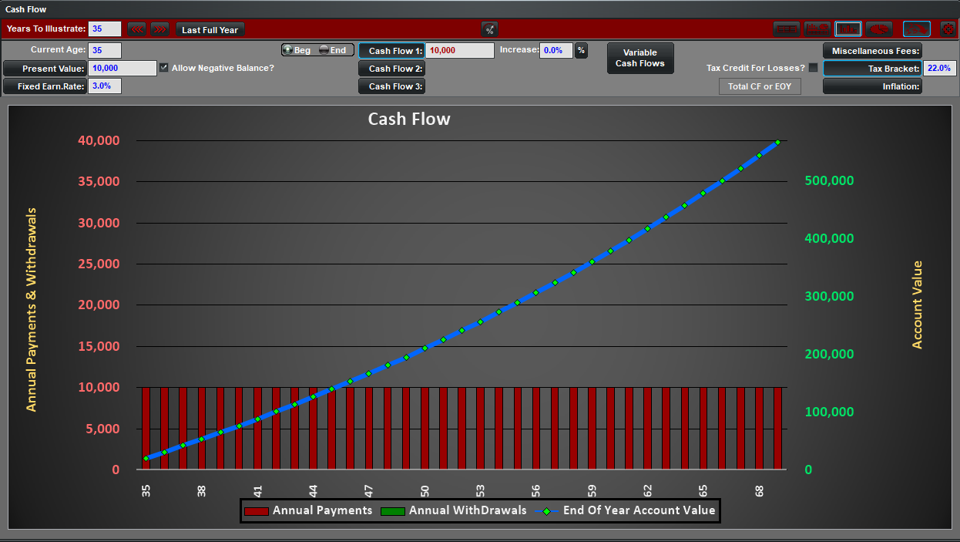Viewport: 960px width, 542px height.
Task: Click the Cash Flow 1 button
Action: [391, 50]
